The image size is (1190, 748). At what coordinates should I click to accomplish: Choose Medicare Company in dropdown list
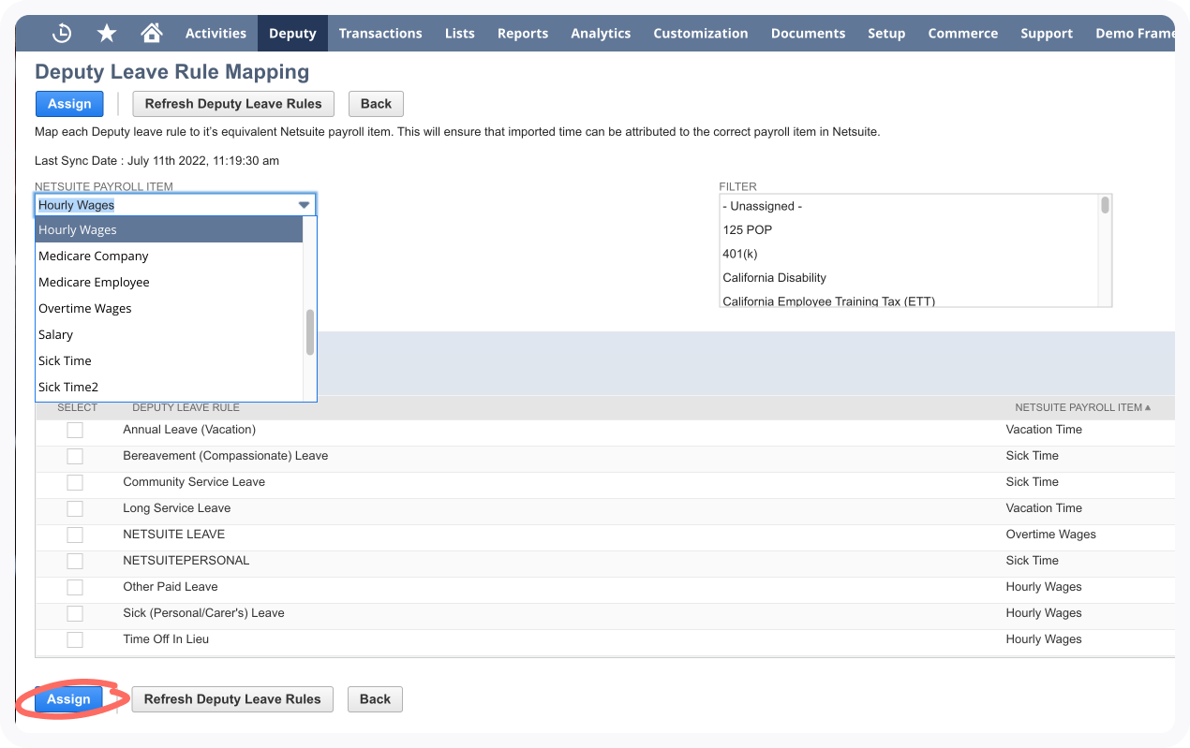coord(169,256)
